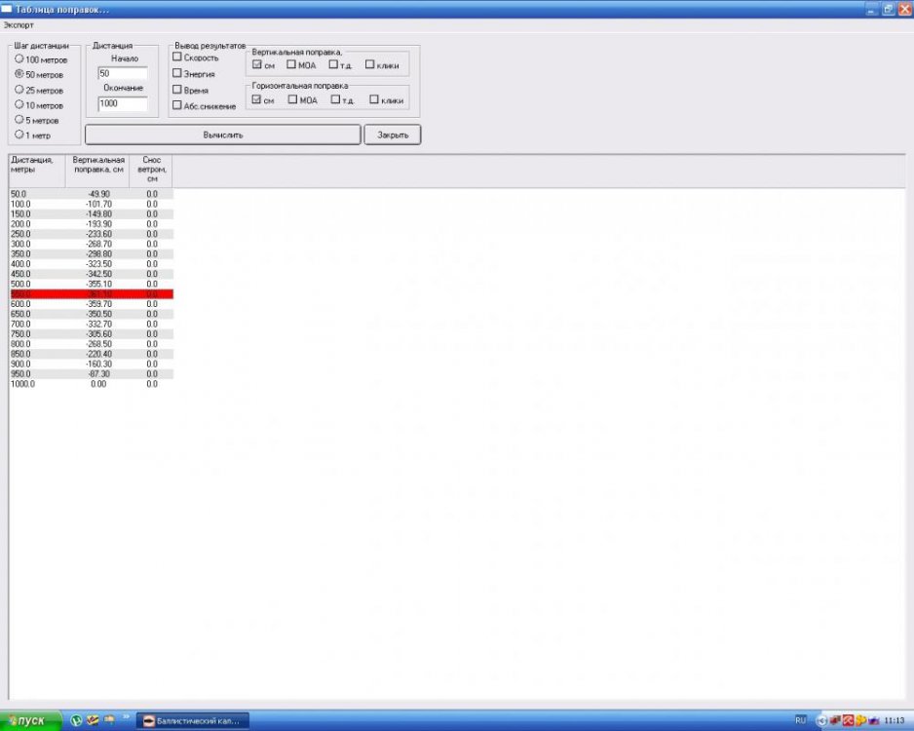Click the Окончание distance input field

[x=122, y=103]
